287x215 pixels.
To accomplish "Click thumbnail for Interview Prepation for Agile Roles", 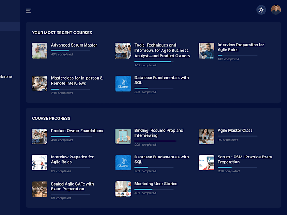I will point(40,163).
